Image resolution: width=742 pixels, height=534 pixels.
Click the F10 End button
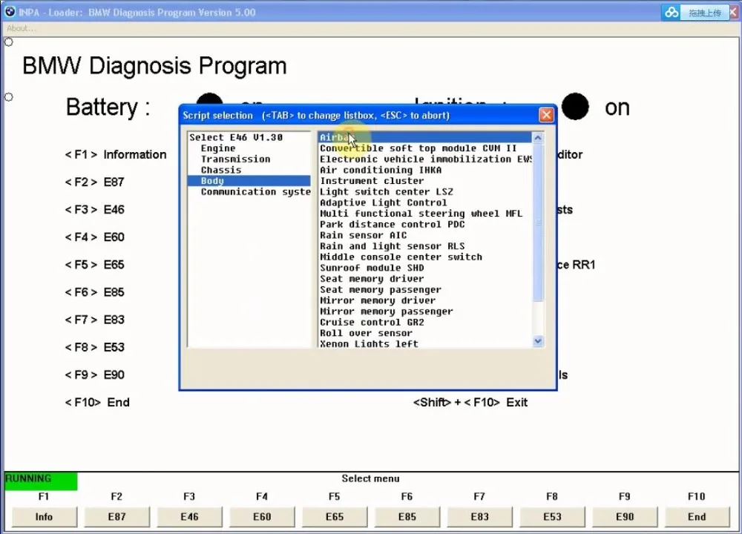(697, 517)
